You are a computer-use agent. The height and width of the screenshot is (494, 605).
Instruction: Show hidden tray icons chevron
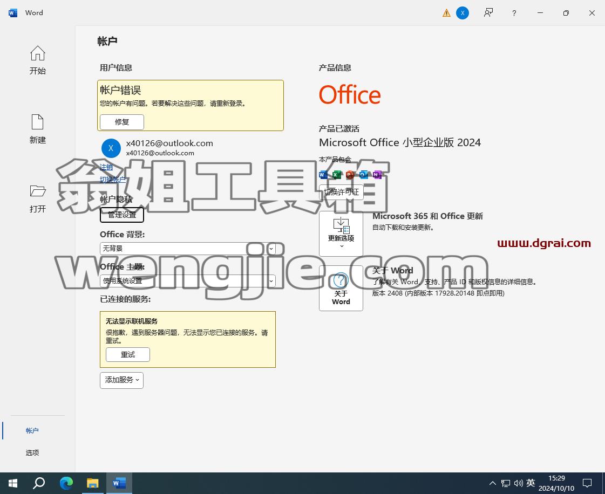493,483
